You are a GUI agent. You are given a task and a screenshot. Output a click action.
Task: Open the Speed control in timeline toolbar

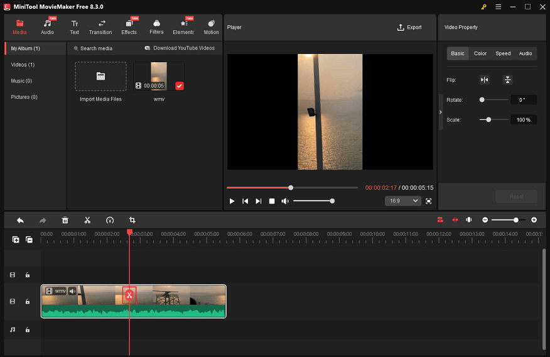[x=110, y=220]
